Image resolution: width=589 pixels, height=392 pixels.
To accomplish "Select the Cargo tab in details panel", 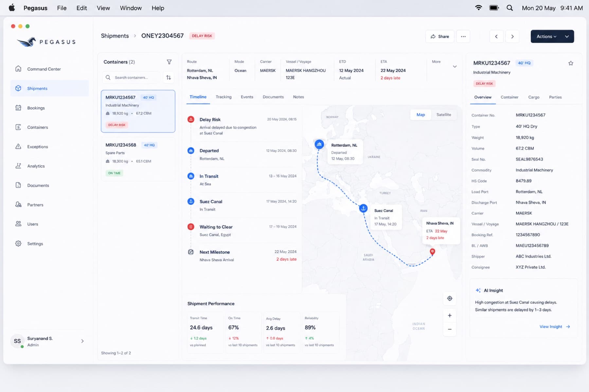I will pos(534,97).
